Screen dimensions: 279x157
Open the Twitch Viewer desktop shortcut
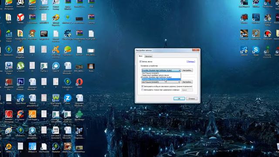(x=9, y=34)
